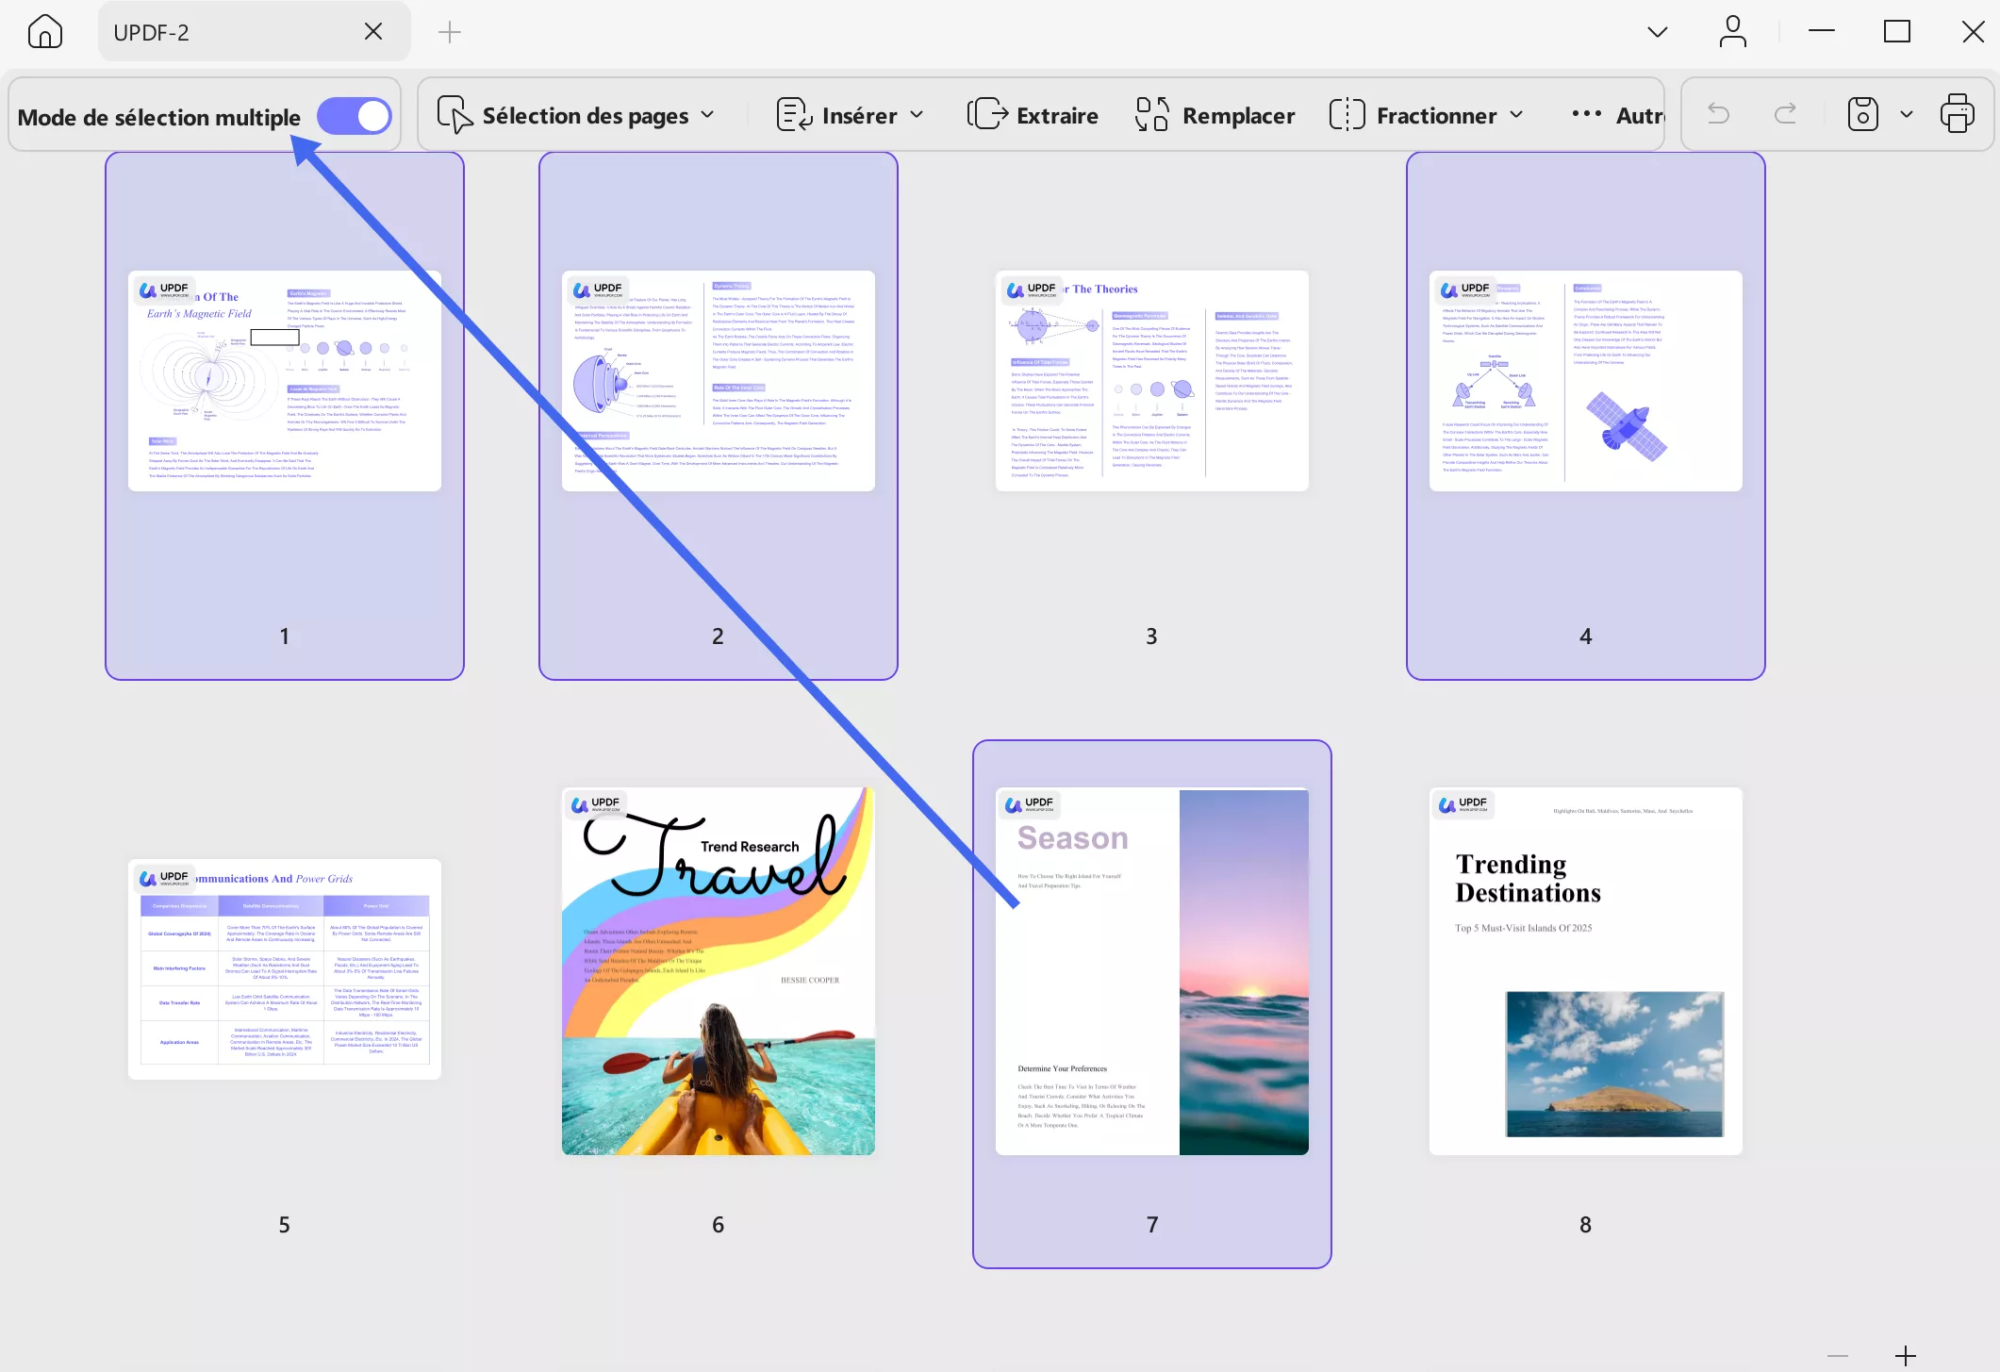The width and height of the screenshot is (2000, 1372).
Task: Open the Insérer dropdown menu
Action: 850,116
